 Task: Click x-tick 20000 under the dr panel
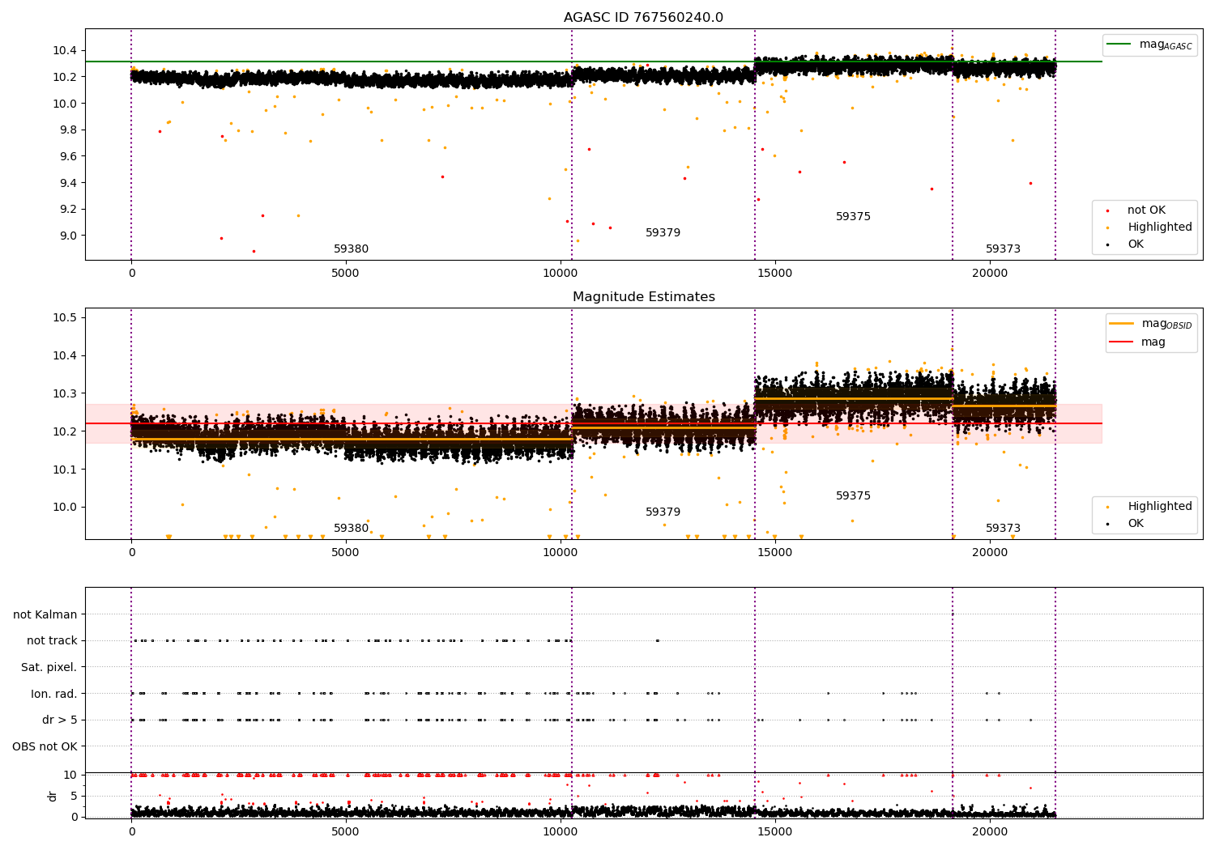coord(989,831)
